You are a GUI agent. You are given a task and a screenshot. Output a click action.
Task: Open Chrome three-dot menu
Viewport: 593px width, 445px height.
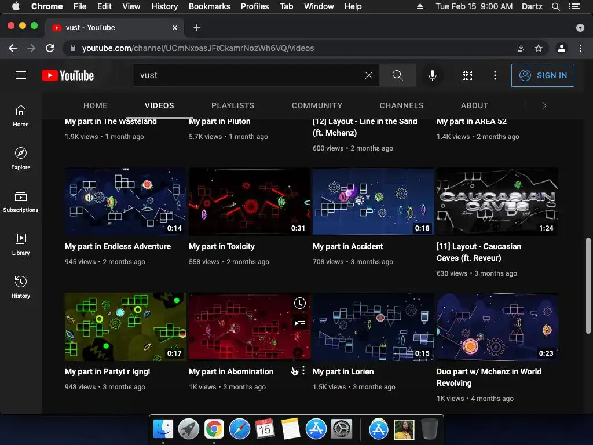click(580, 48)
